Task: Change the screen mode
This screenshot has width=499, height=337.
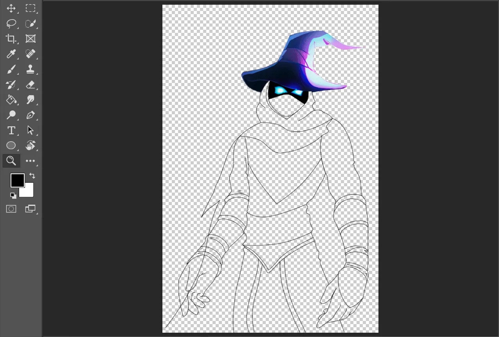Action: 30,209
